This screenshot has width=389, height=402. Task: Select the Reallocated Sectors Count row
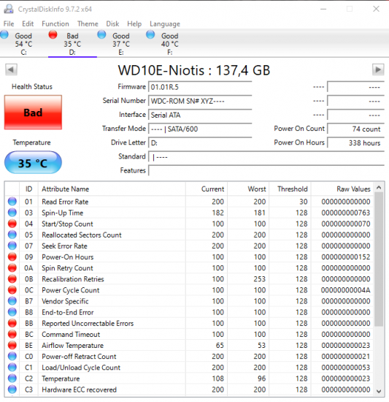point(189,235)
